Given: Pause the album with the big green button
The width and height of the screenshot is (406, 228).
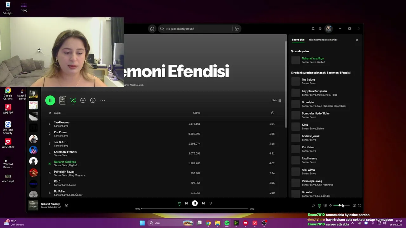Looking at the screenshot, I should 50,100.
